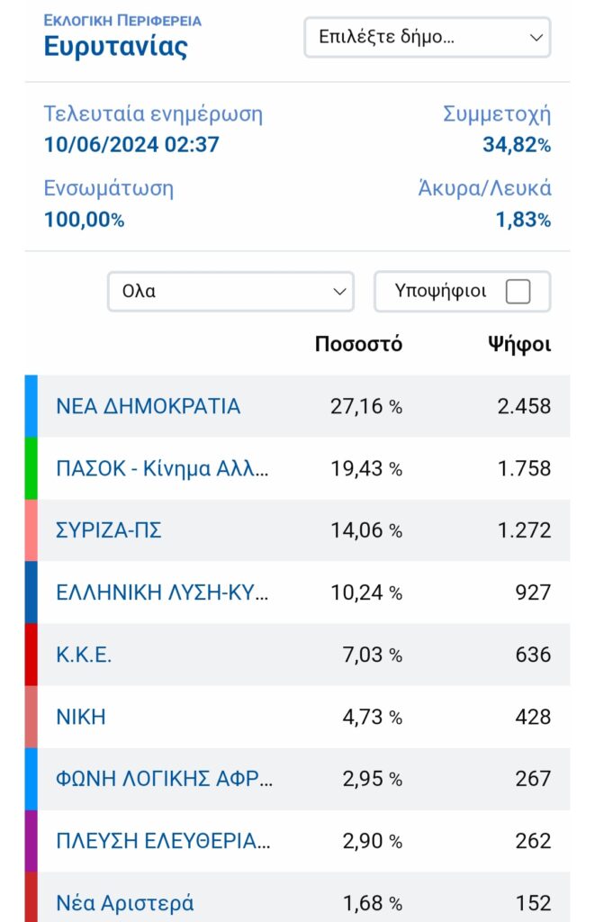This screenshot has width=595, height=922.
Task: Open the ΣΥΡΙΖΑ-ΠΣ party entry
Action: coord(109,530)
